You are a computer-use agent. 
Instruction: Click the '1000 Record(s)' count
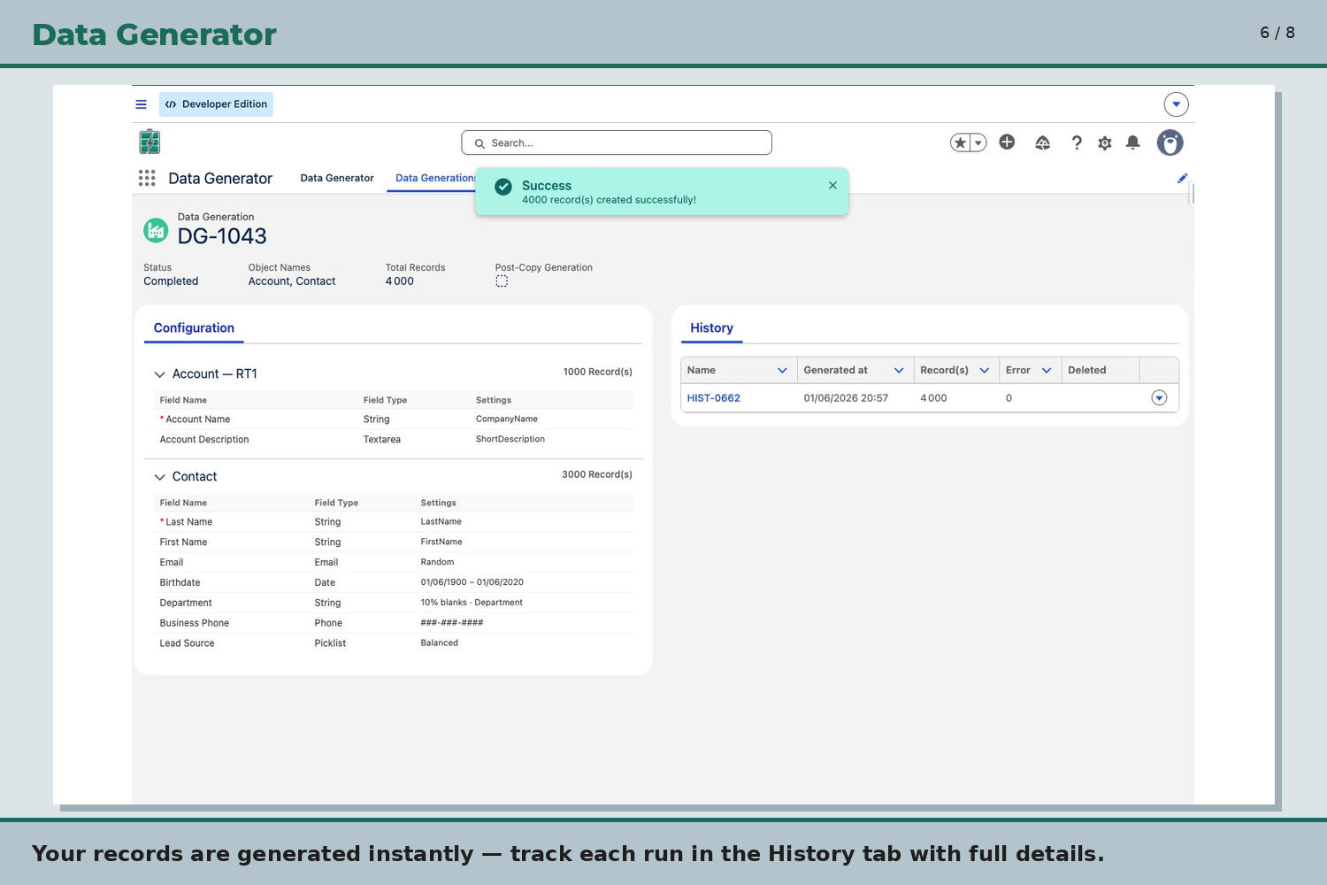[x=598, y=372]
